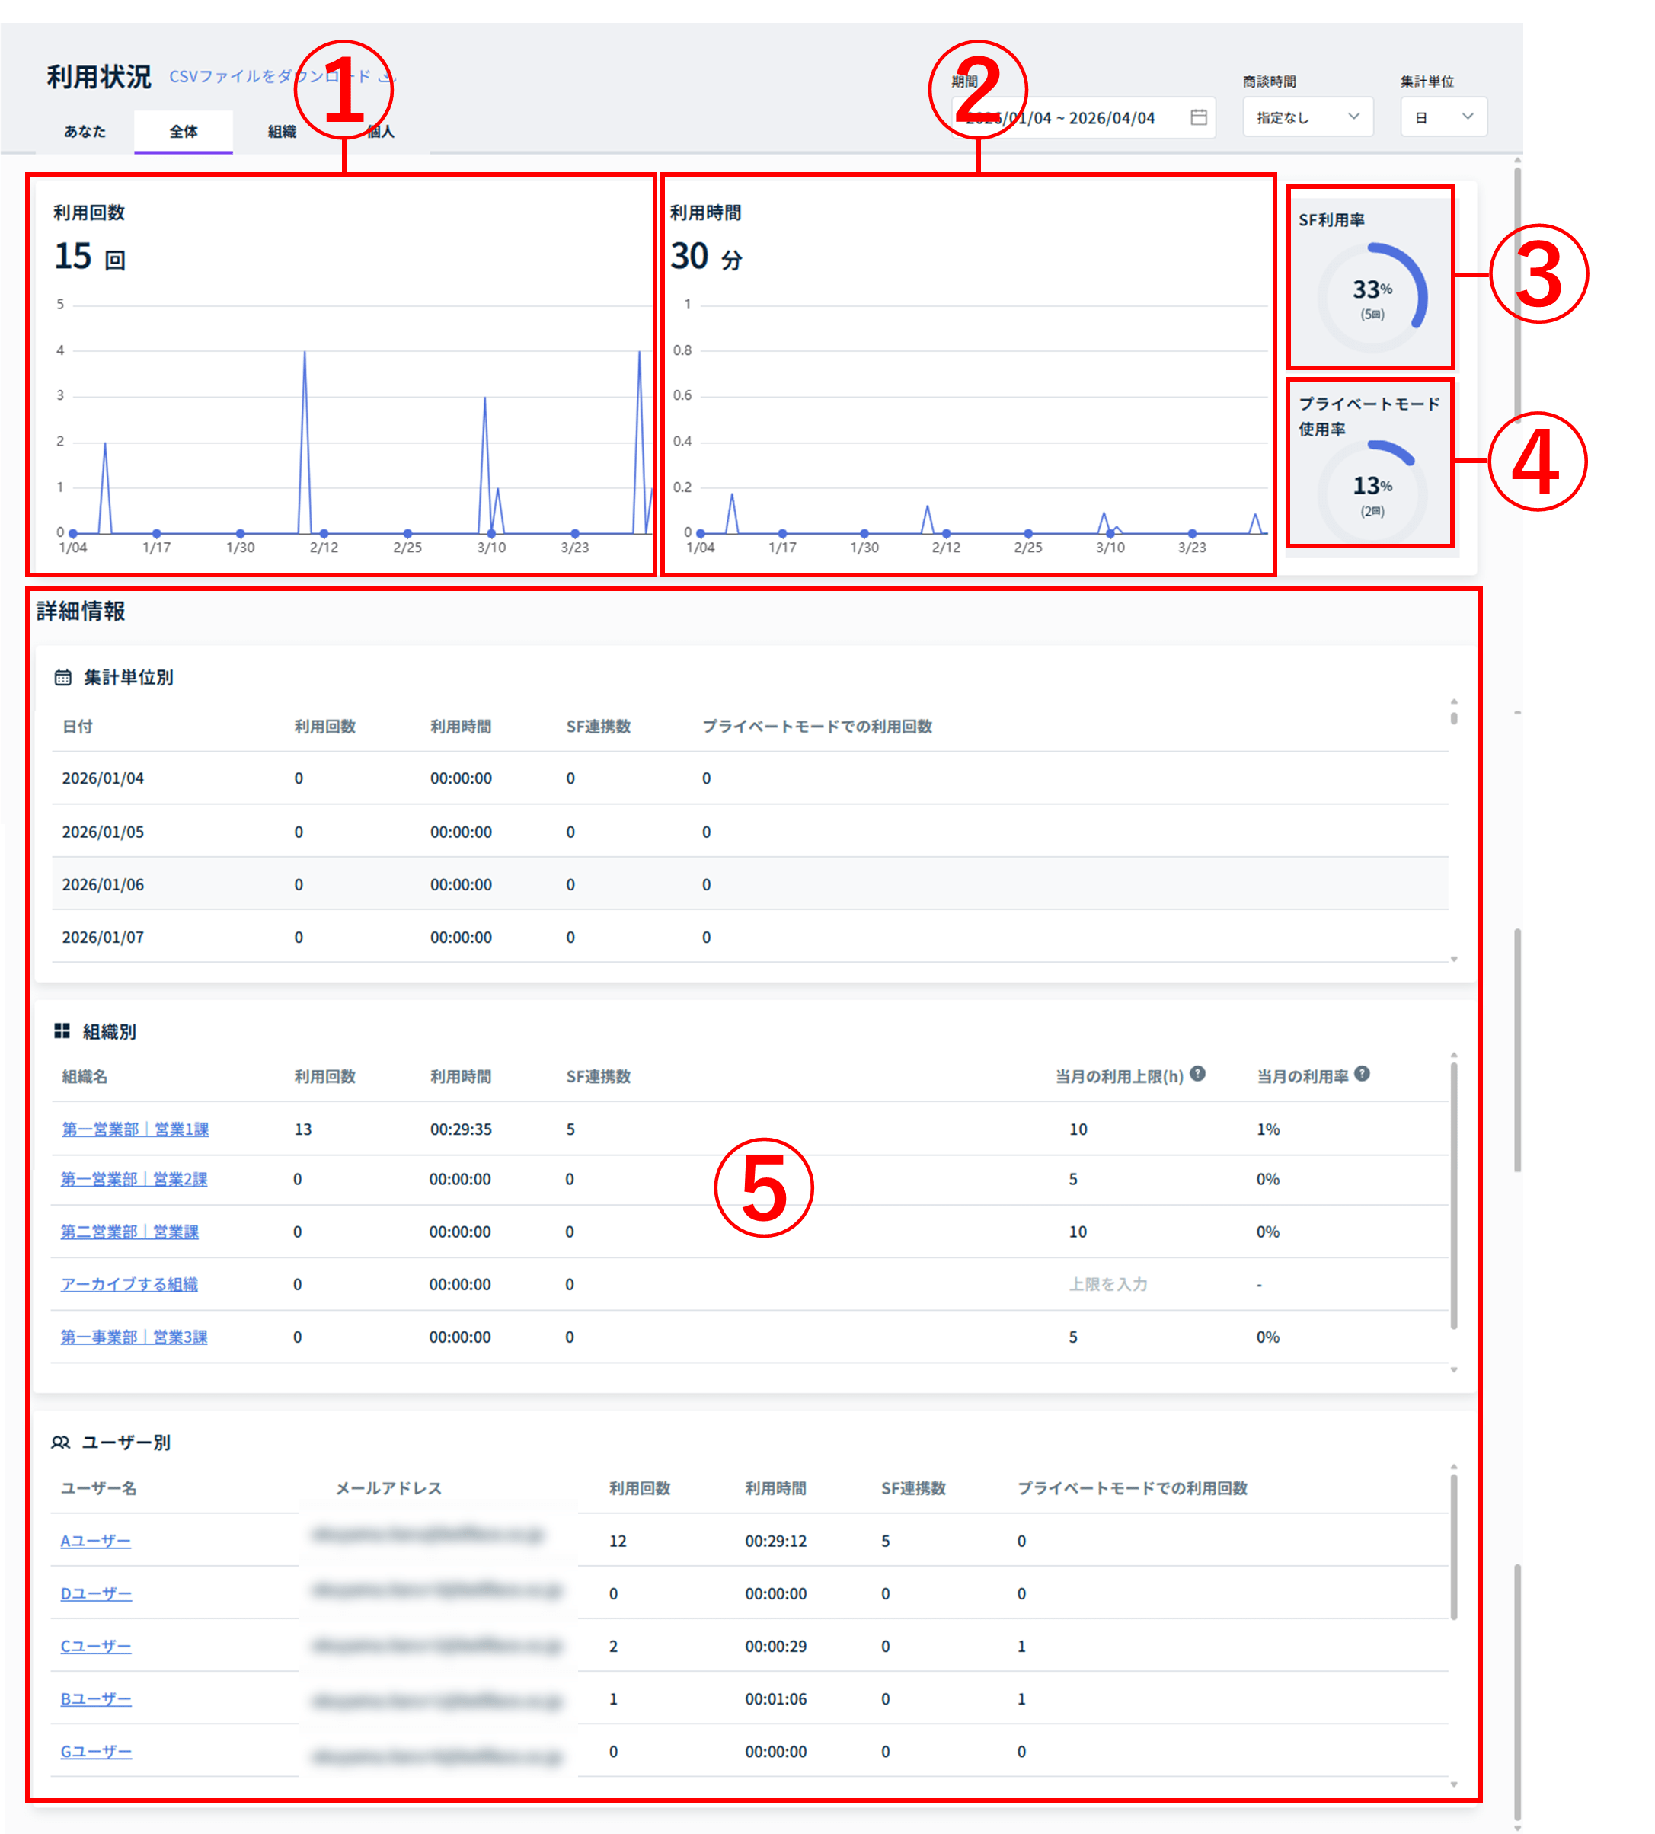Open the 第一営業部｜営業1課 organization link

coord(136,1129)
